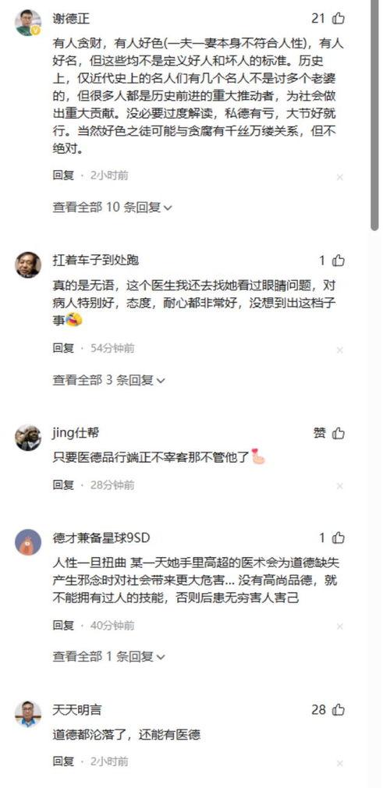Expand 查看全部 3 条回复
This screenshot has width=390, height=788.
point(108,380)
